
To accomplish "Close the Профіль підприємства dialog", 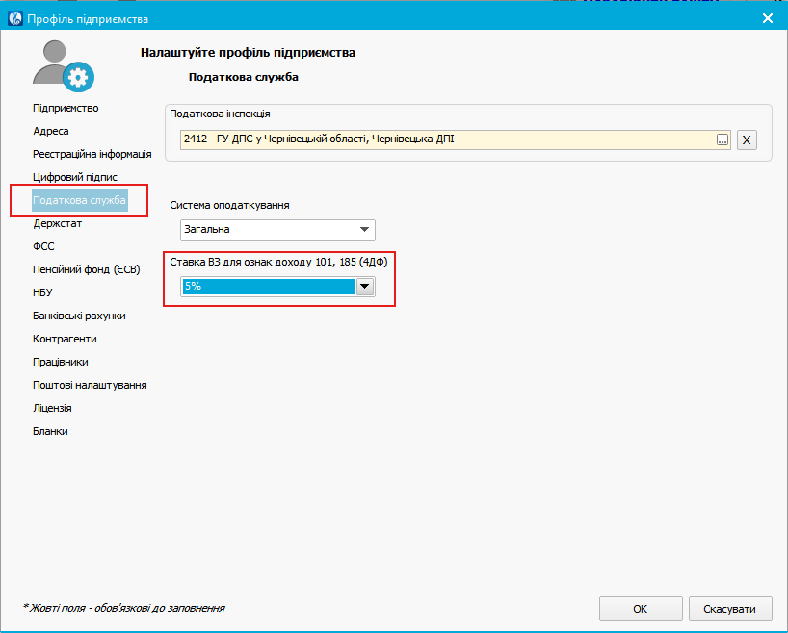I will pyautogui.click(x=768, y=18).
